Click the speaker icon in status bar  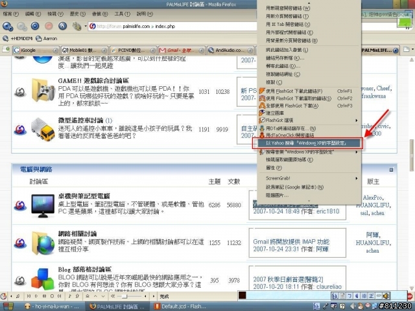[386, 295]
